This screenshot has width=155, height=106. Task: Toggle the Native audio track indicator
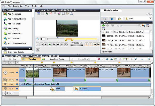point(17,80)
